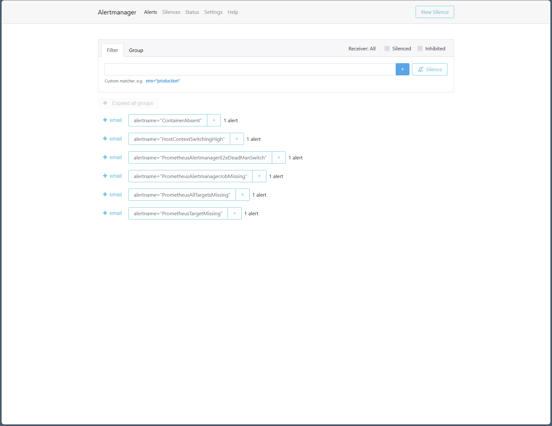
Task: Click the "1 alert" count beside ContainerAbsent
Action: coord(231,120)
